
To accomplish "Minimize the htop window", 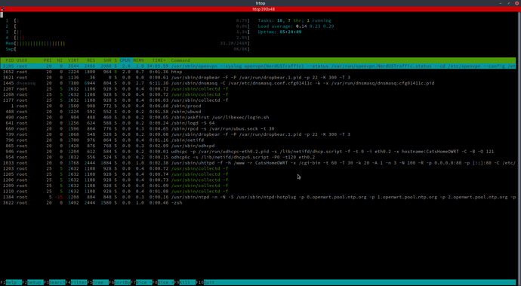I will pos(501,3).
